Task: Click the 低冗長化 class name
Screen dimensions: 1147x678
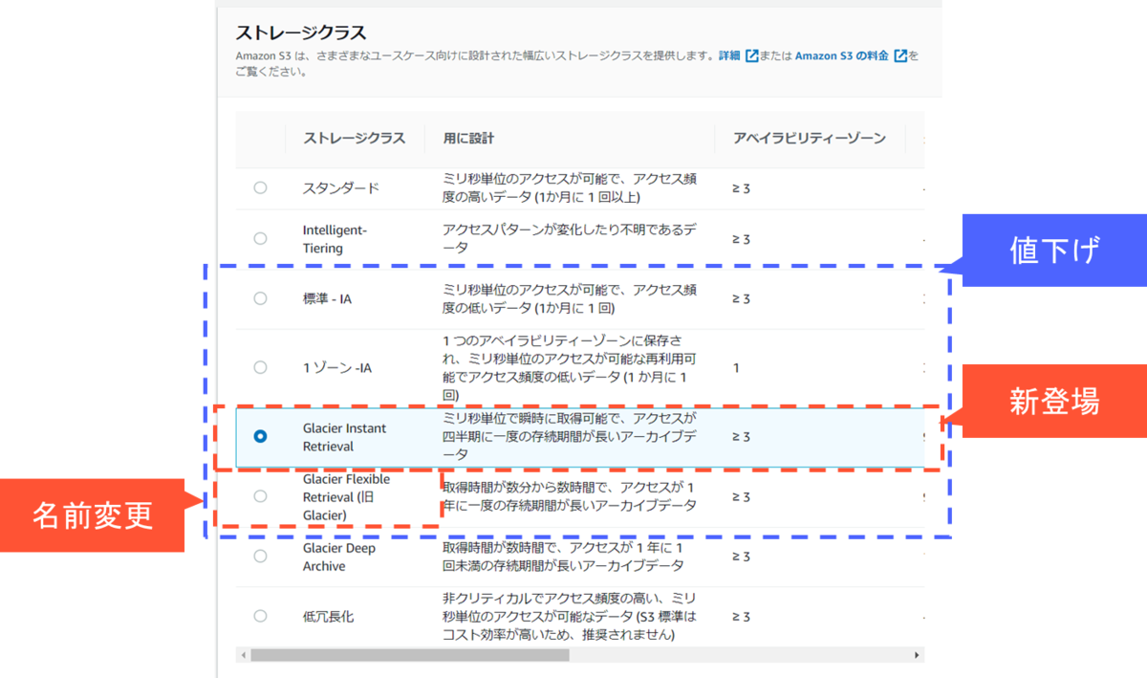Action: (328, 617)
